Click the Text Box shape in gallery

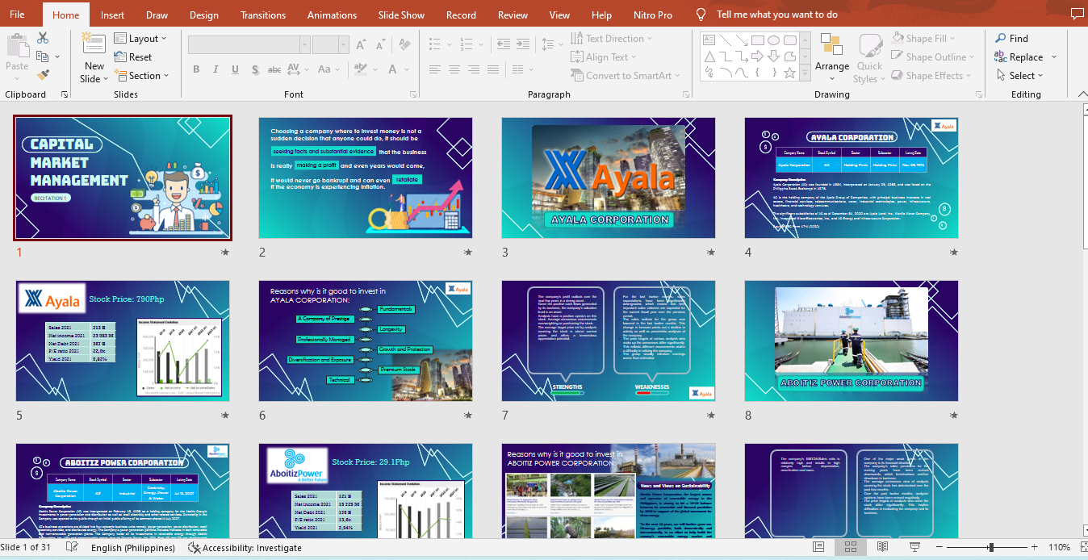point(709,40)
